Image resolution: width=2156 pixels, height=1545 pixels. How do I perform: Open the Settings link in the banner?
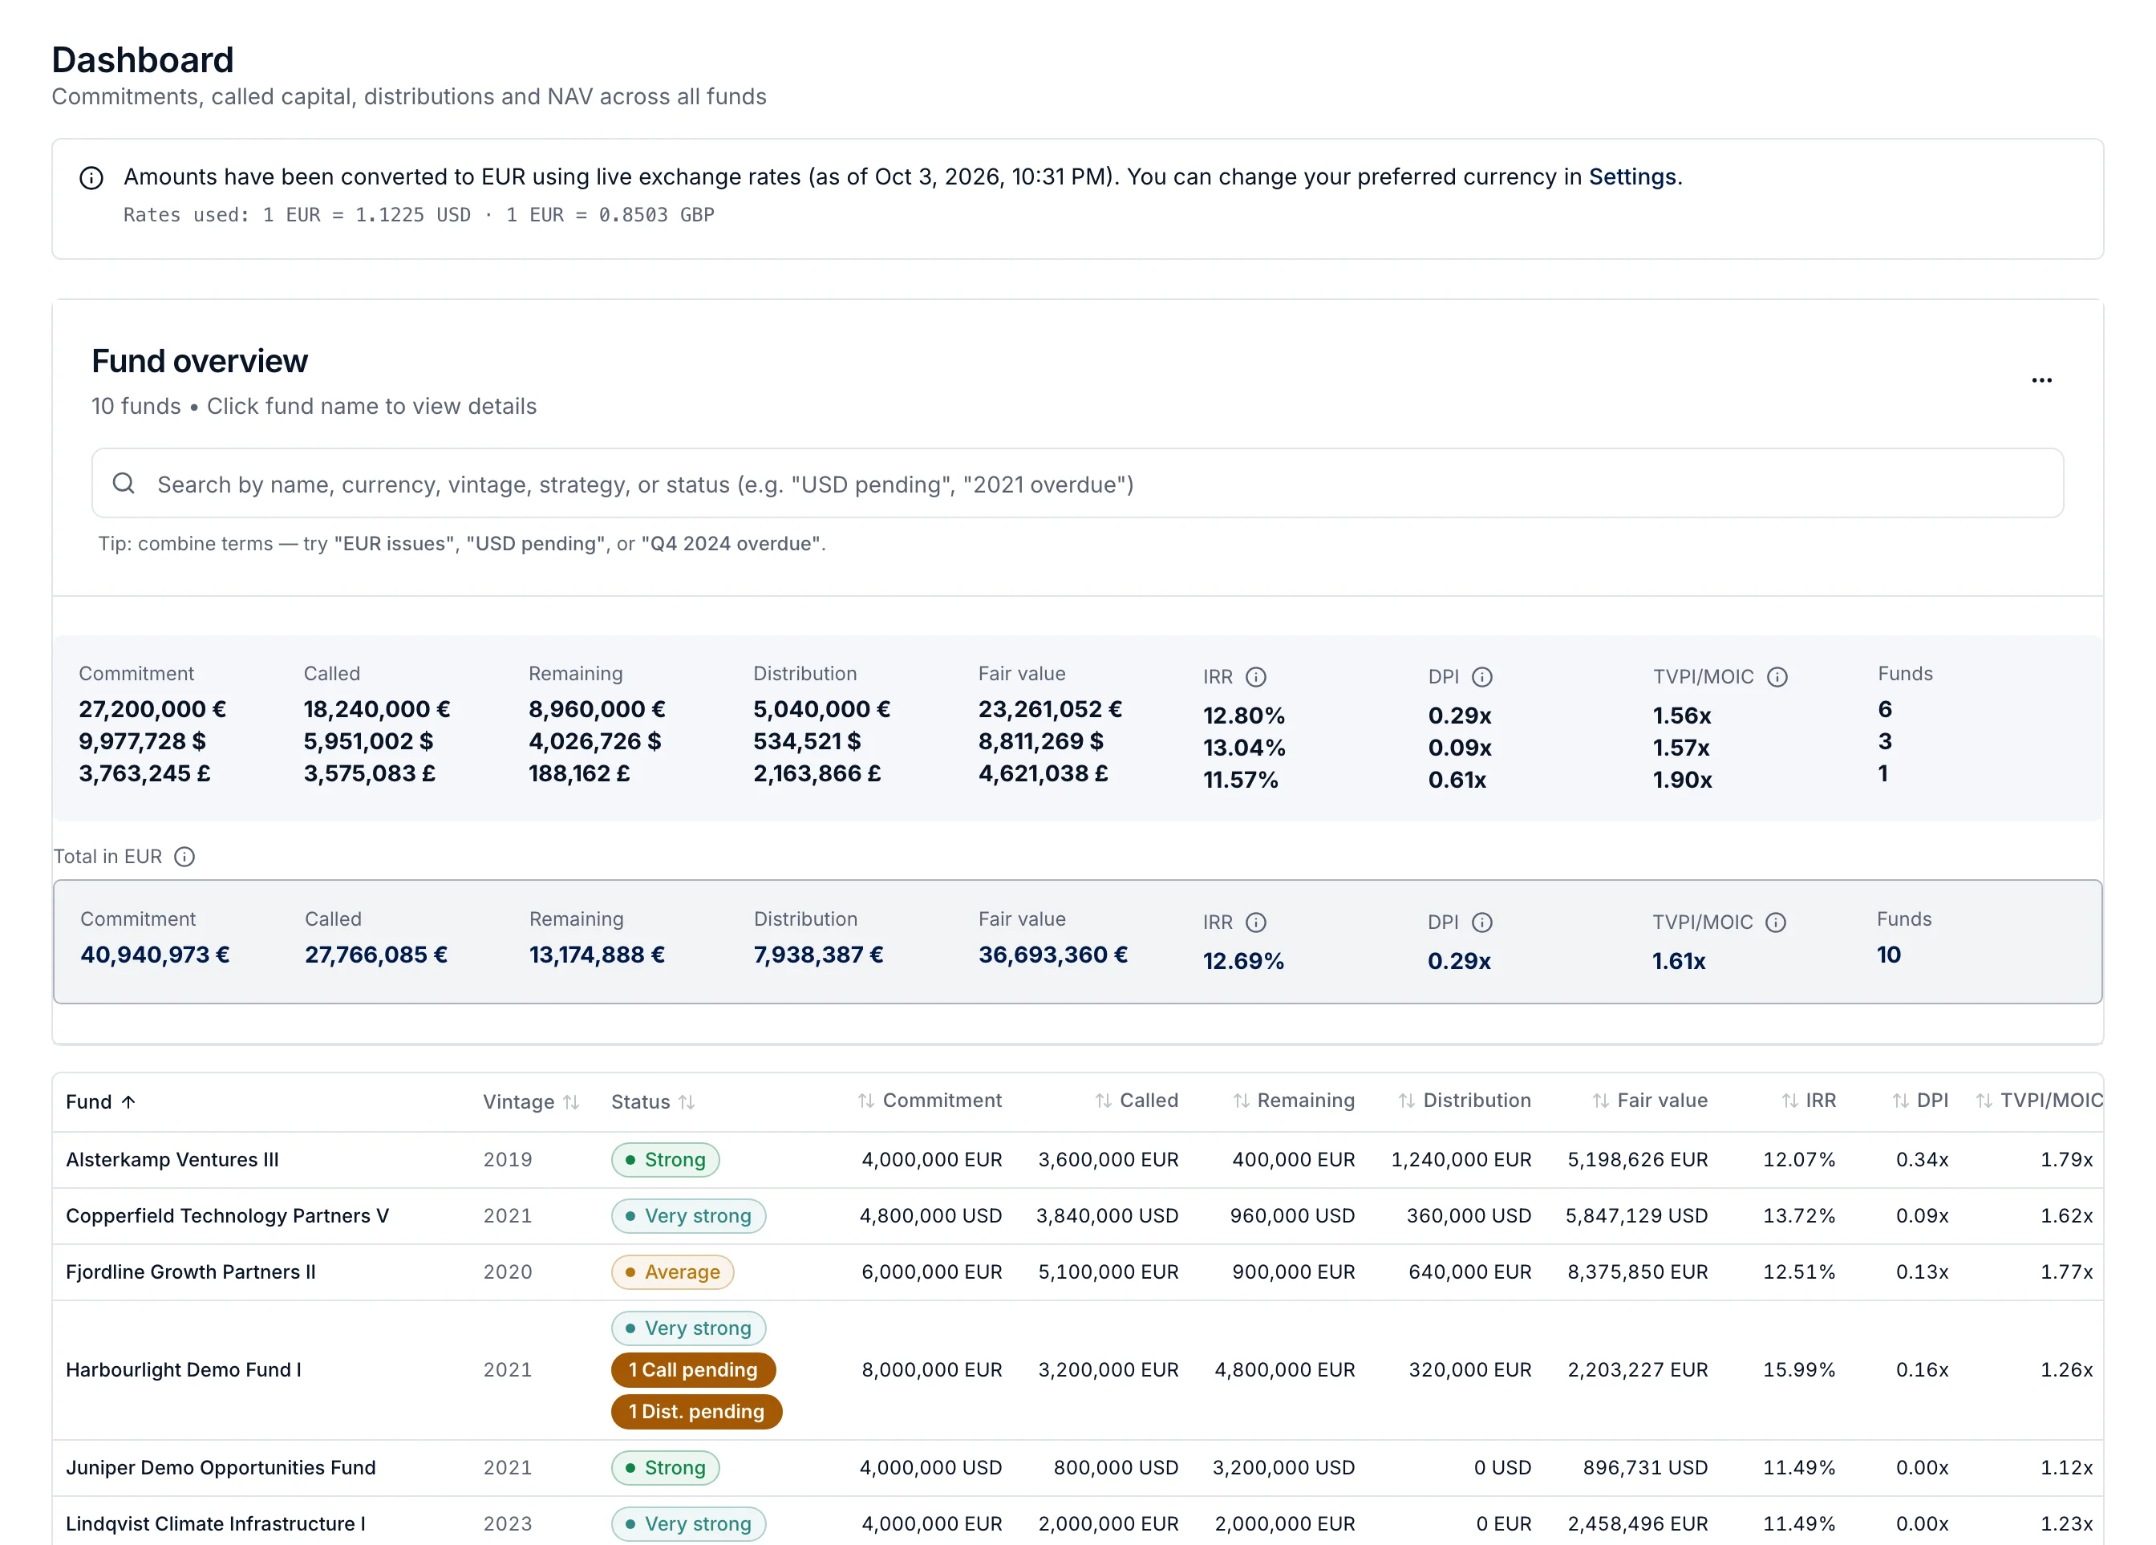point(1632,176)
